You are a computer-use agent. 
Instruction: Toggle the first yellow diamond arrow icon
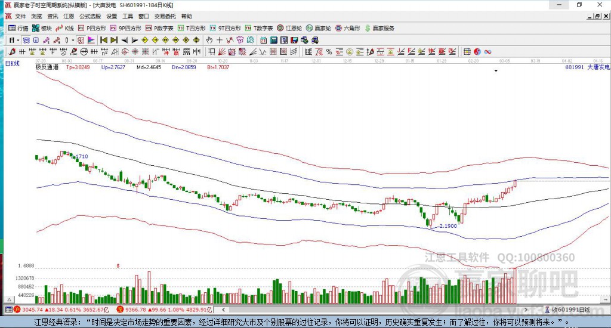tap(145, 40)
